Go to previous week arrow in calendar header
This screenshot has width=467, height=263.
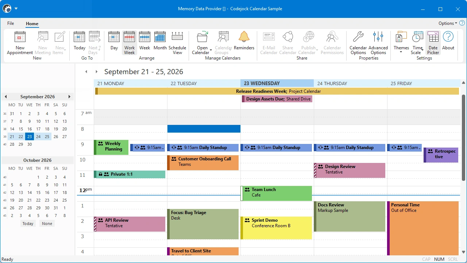86,72
